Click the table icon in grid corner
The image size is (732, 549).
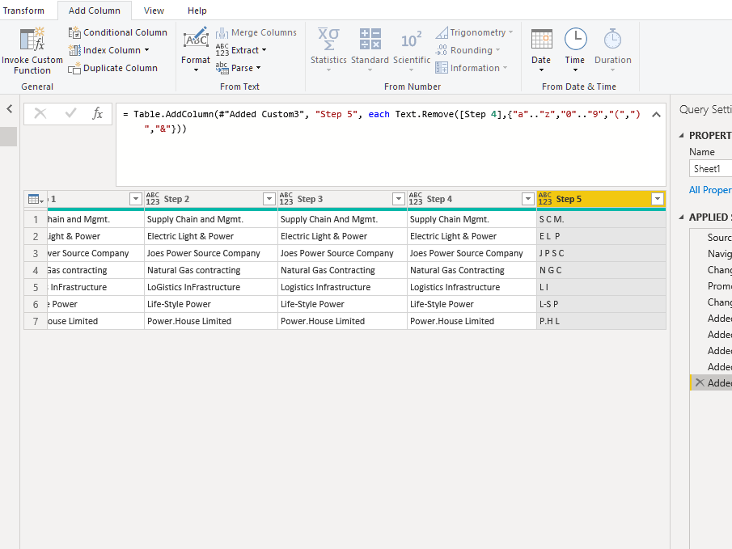pos(35,199)
